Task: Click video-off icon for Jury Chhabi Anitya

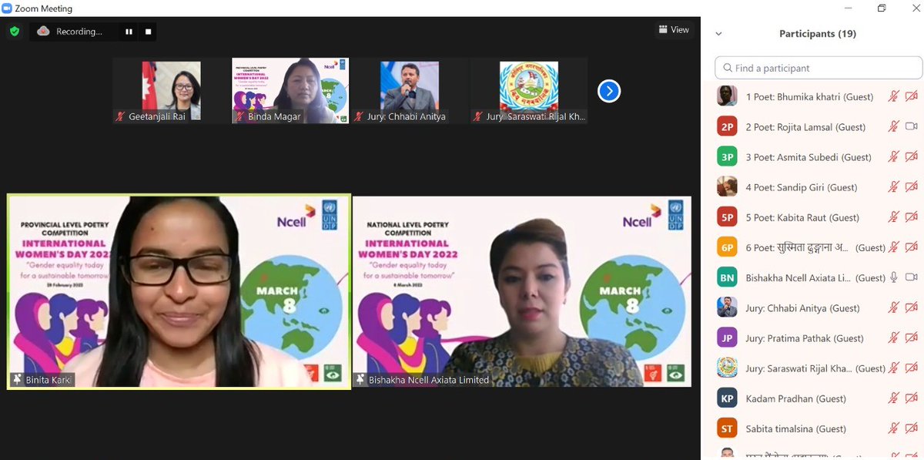Action: [x=912, y=307]
